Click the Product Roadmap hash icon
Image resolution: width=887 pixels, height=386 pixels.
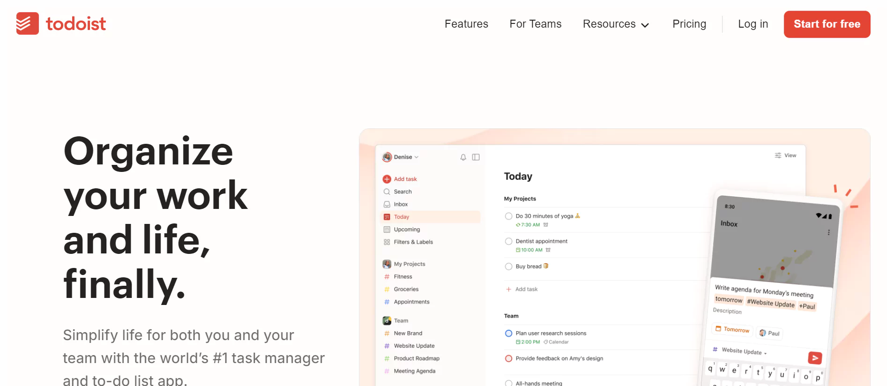coord(387,359)
